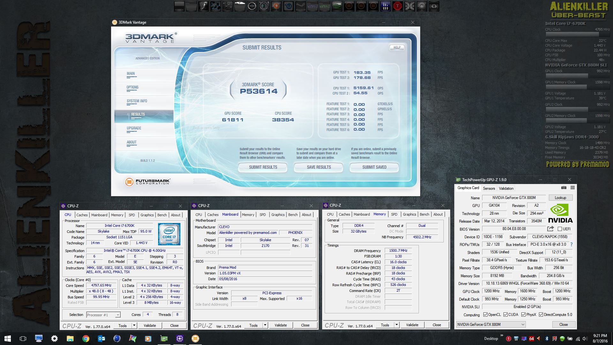
Task: Click the Lookup button in GPU-Z
Action: pos(560,198)
